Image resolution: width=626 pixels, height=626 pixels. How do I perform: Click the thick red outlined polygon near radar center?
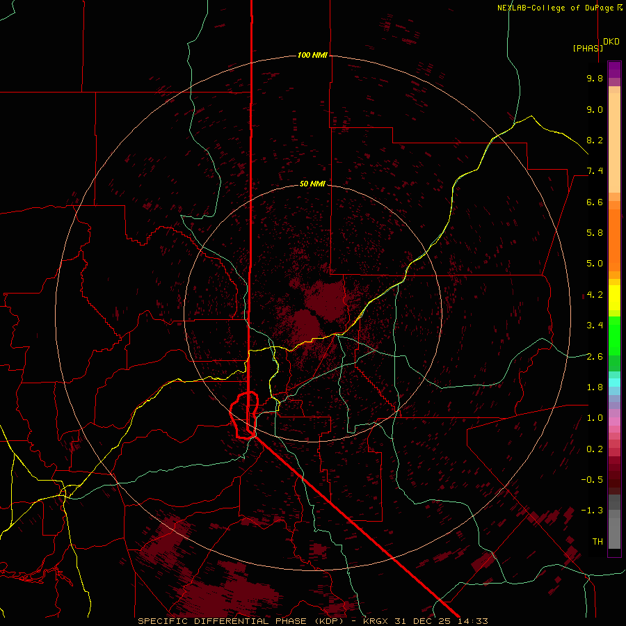244,415
